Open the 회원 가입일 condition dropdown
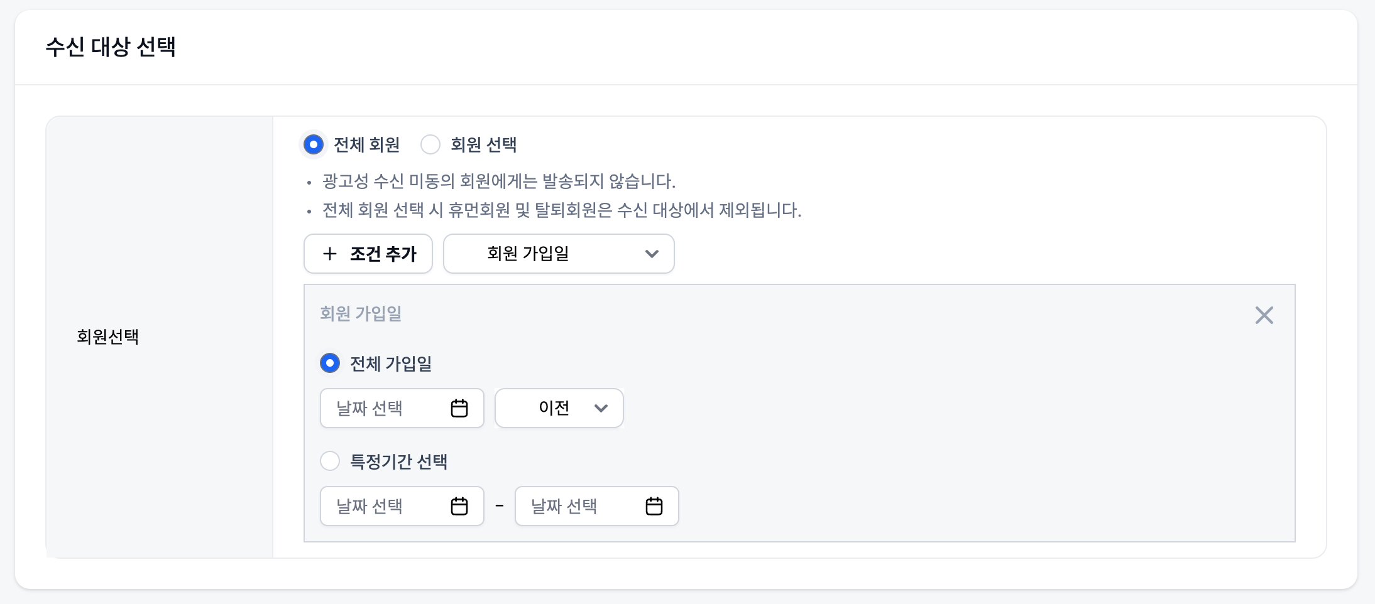The width and height of the screenshot is (1375, 604). [558, 254]
